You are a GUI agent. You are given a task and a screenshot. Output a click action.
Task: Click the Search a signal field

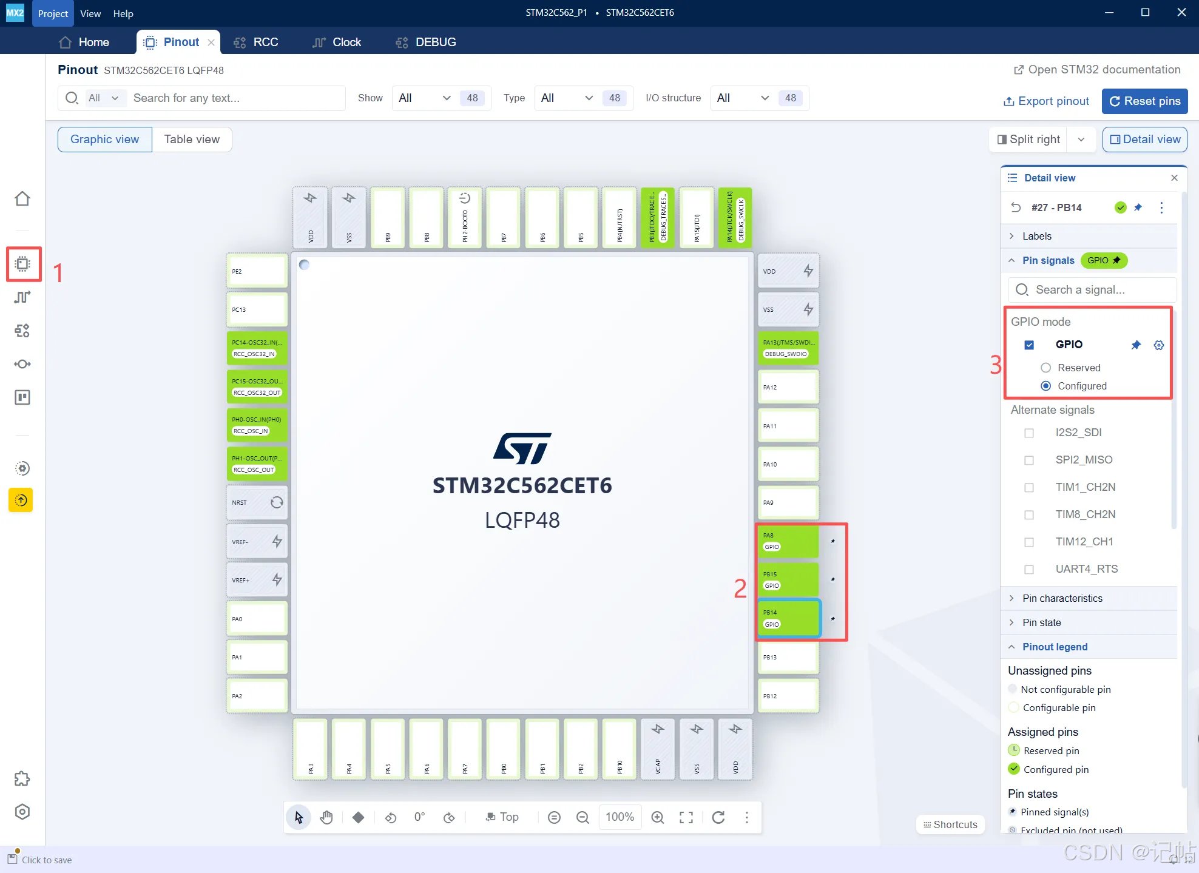point(1092,290)
